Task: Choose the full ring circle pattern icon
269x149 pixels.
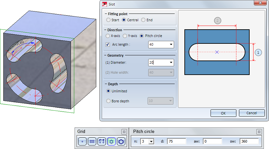Action: pyautogui.click(x=121, y=142)
